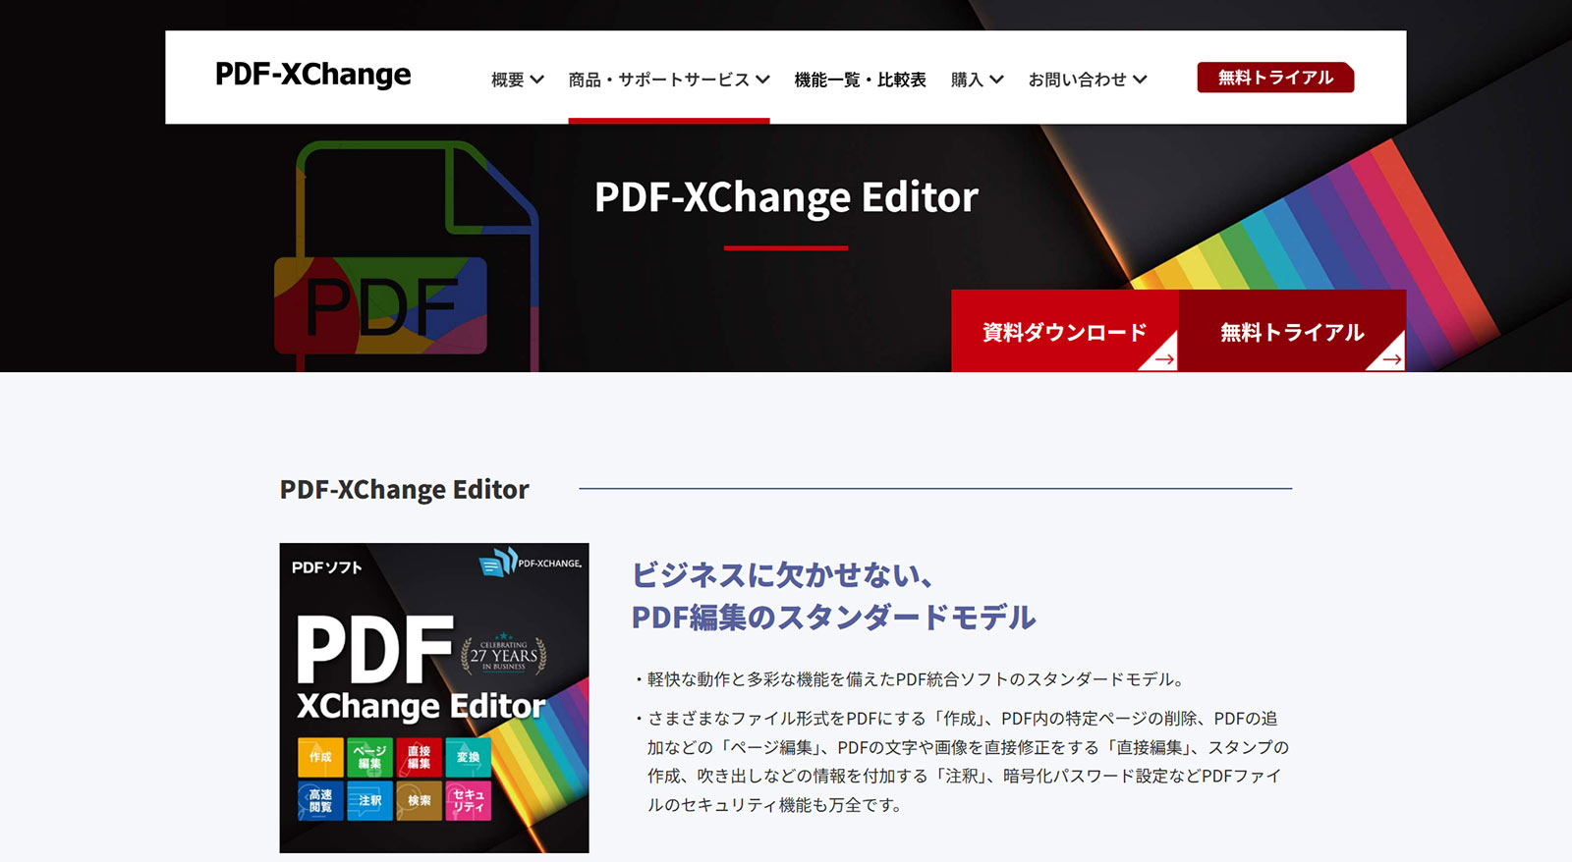Click the PDF-XChange Editor product box image
This screenshot has height=862, width=1572.
434,698
